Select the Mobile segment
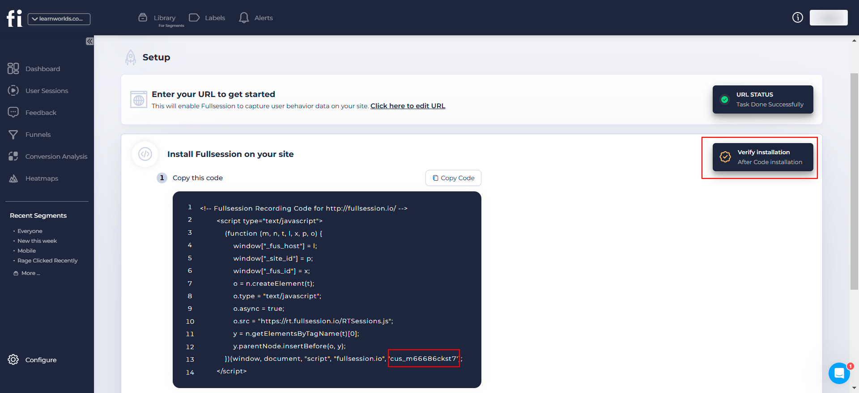Screen dimensions: 859x393 (x=26, y=251)
